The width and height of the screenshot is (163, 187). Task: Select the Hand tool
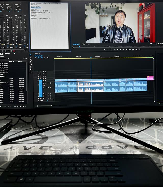click(x=31, y=69)
